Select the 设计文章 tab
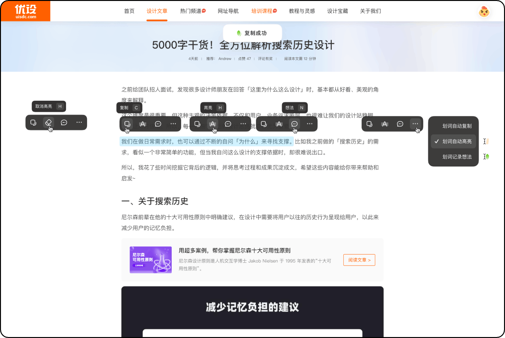 click(157, 11)
